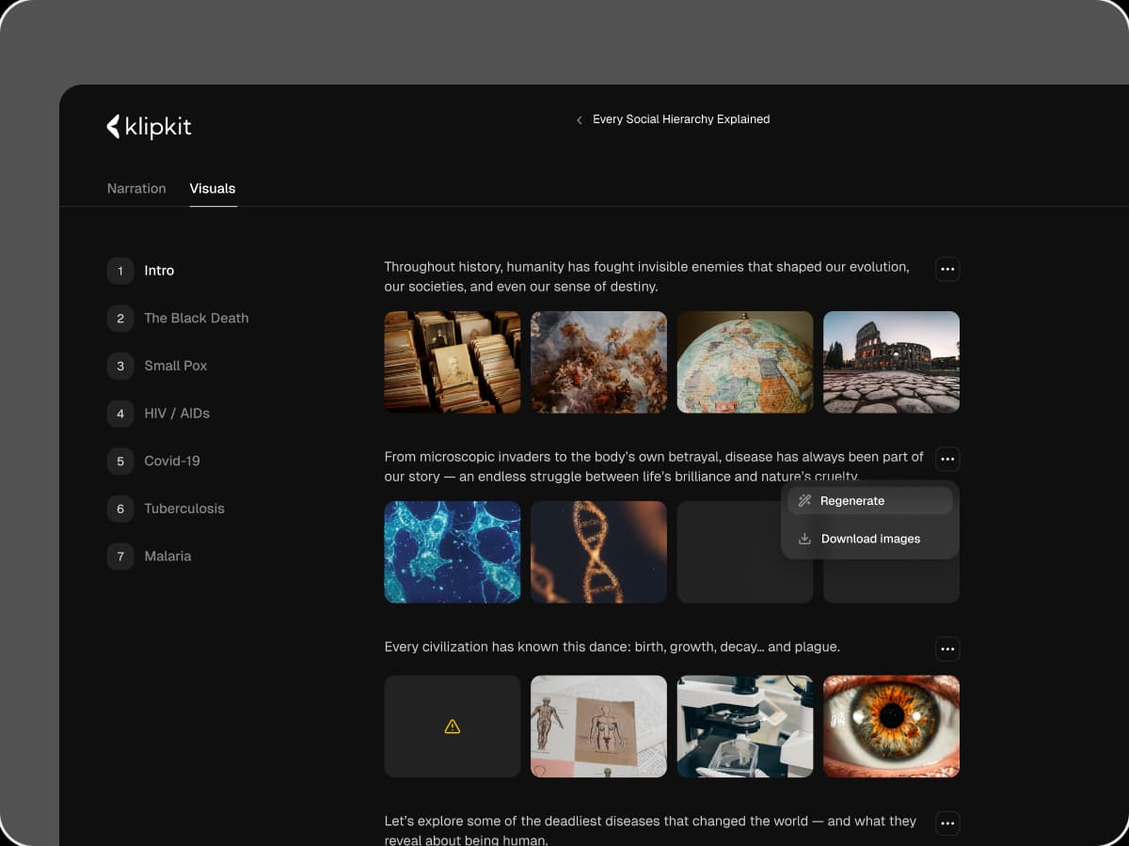Jump to the Covid-19 section
The height and width of the screenshot is (846, 1129).
coord(171,461)
